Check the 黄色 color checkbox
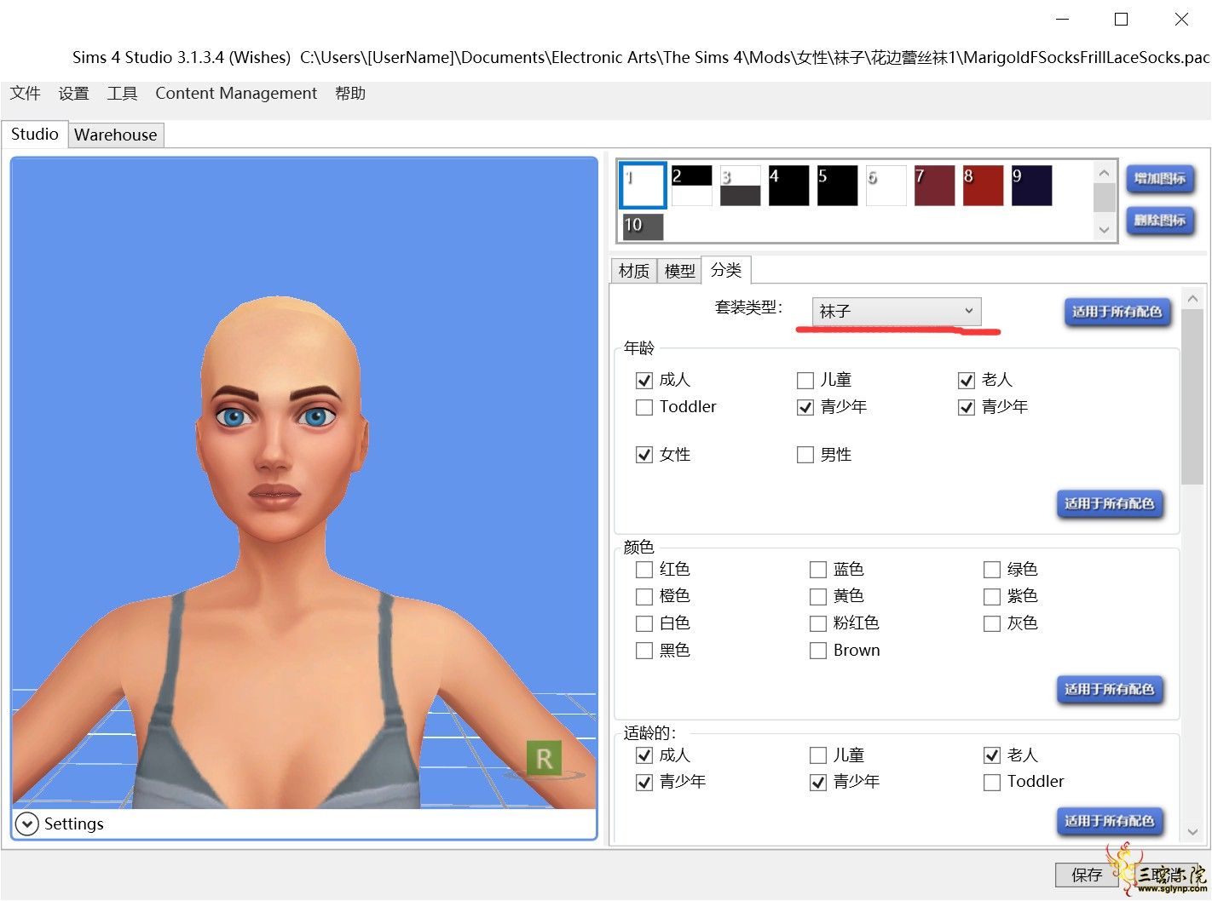Image resolution: width=1212 pixels, height=901 pixels. (818, 597)
